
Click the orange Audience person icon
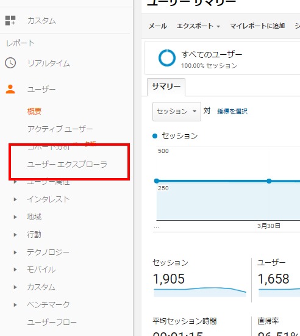(x=10, y=89)
